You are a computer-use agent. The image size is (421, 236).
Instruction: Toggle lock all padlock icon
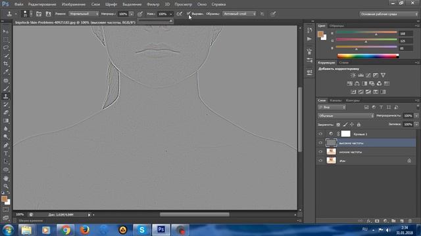pyautogui.click(x=359, y=125)
